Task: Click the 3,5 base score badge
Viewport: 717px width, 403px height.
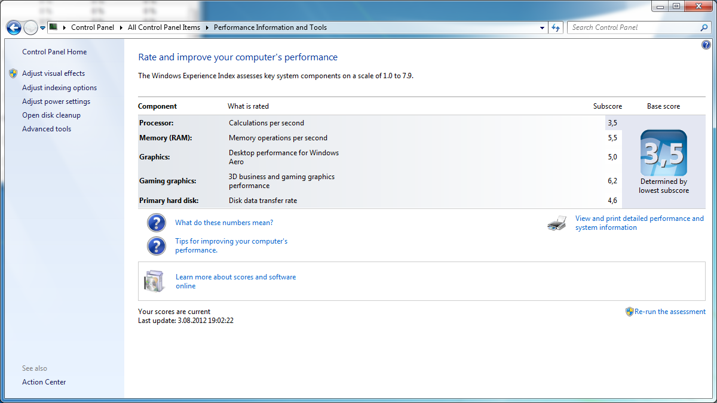Action: [x=664, y=153]
